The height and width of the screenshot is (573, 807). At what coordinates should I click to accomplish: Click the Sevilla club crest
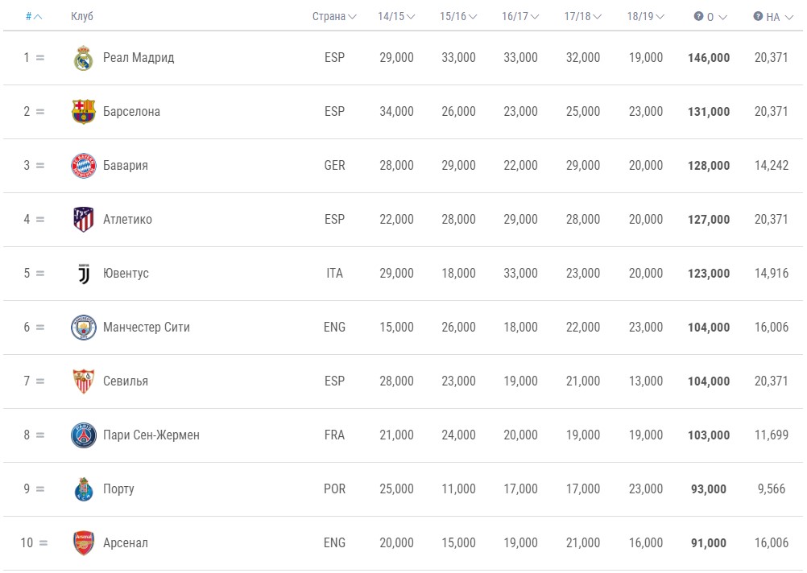(84, 381)
